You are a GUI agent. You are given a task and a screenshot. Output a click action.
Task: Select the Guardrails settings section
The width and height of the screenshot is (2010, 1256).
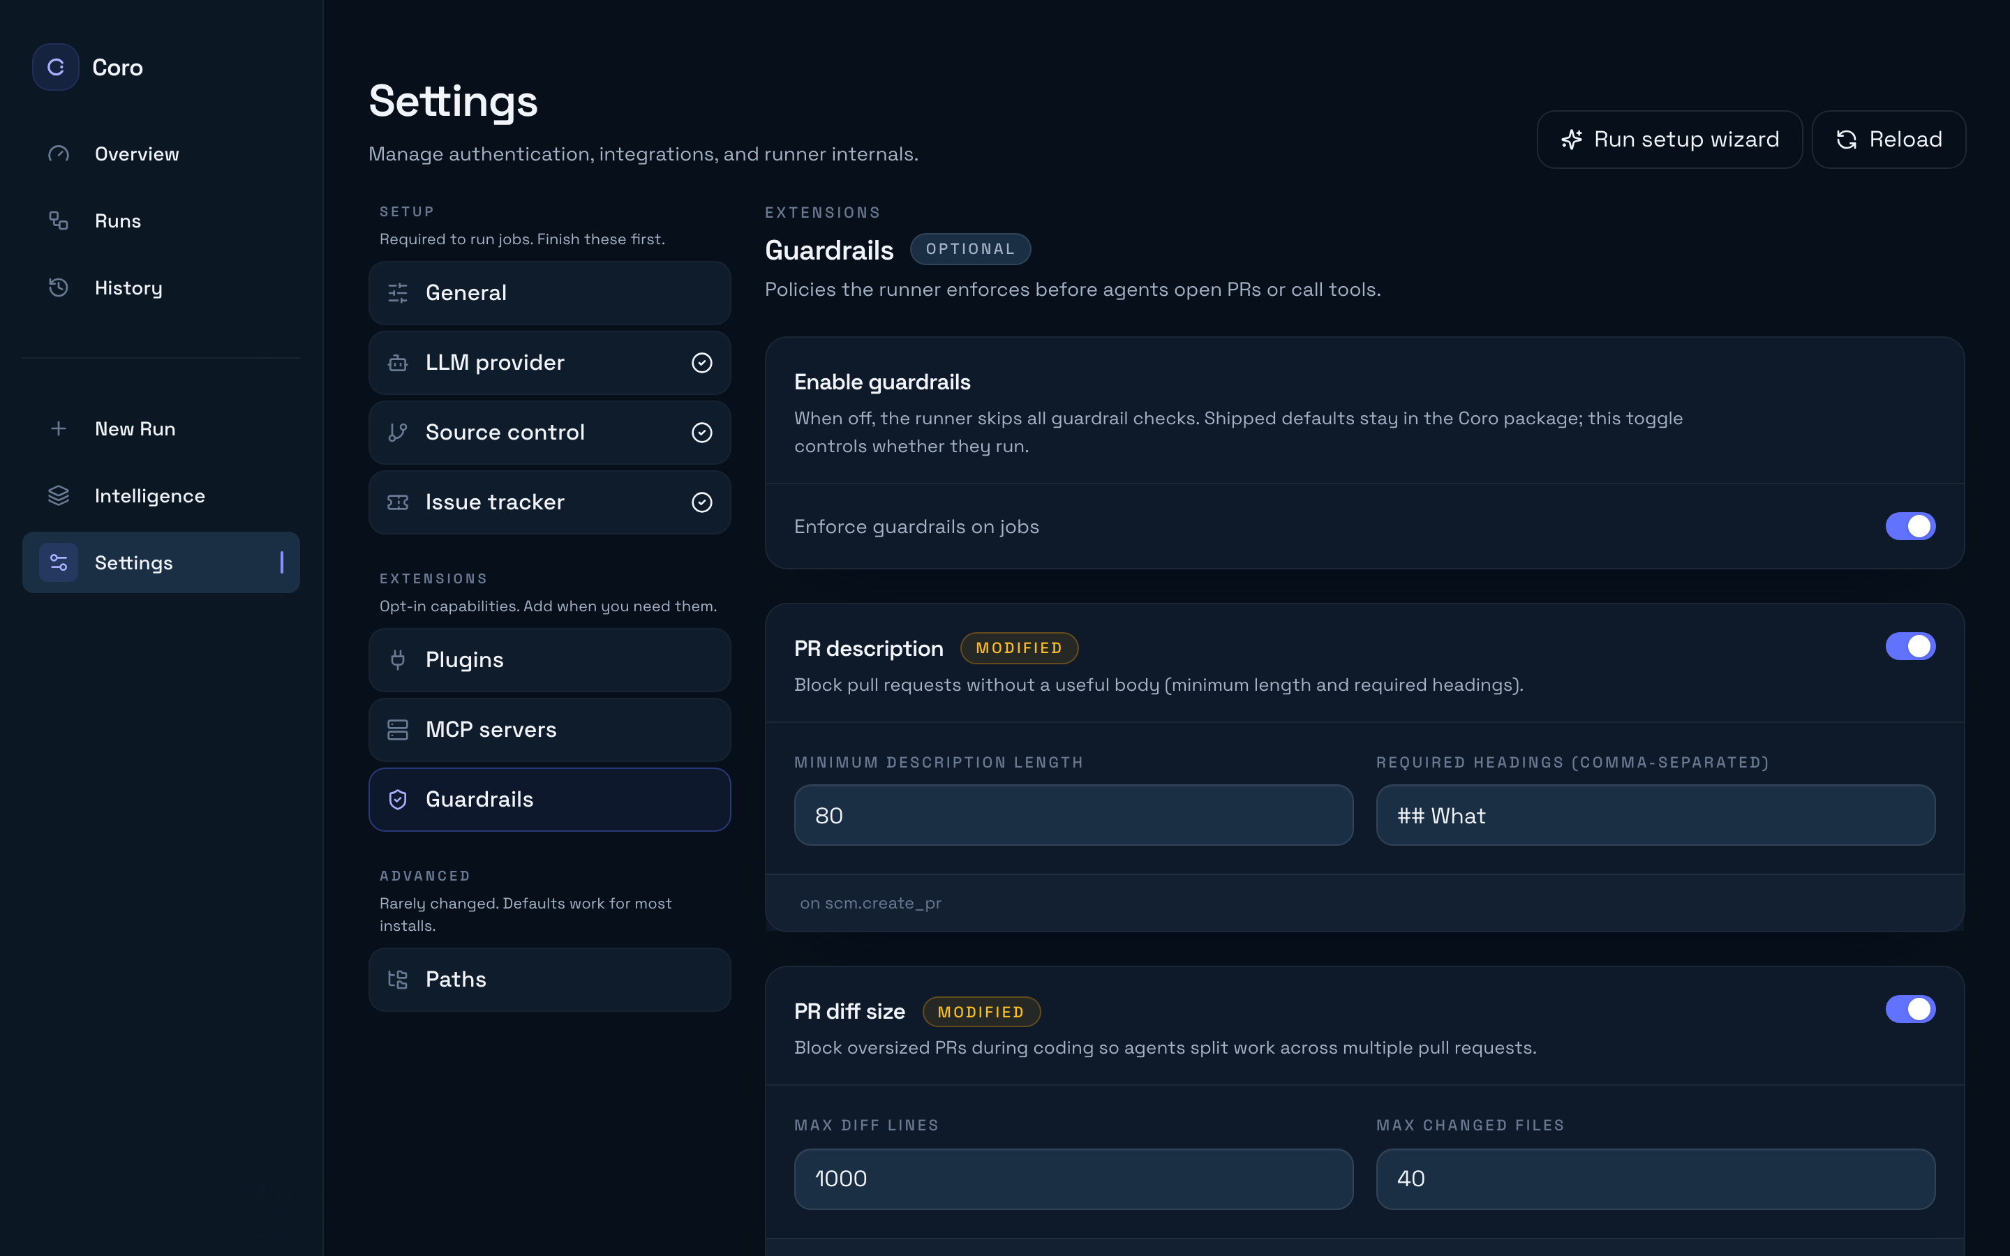click(550, 799)
